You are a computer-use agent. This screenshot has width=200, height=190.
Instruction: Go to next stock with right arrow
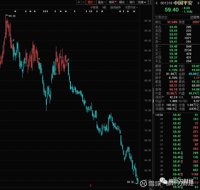[x=198, y=3]
